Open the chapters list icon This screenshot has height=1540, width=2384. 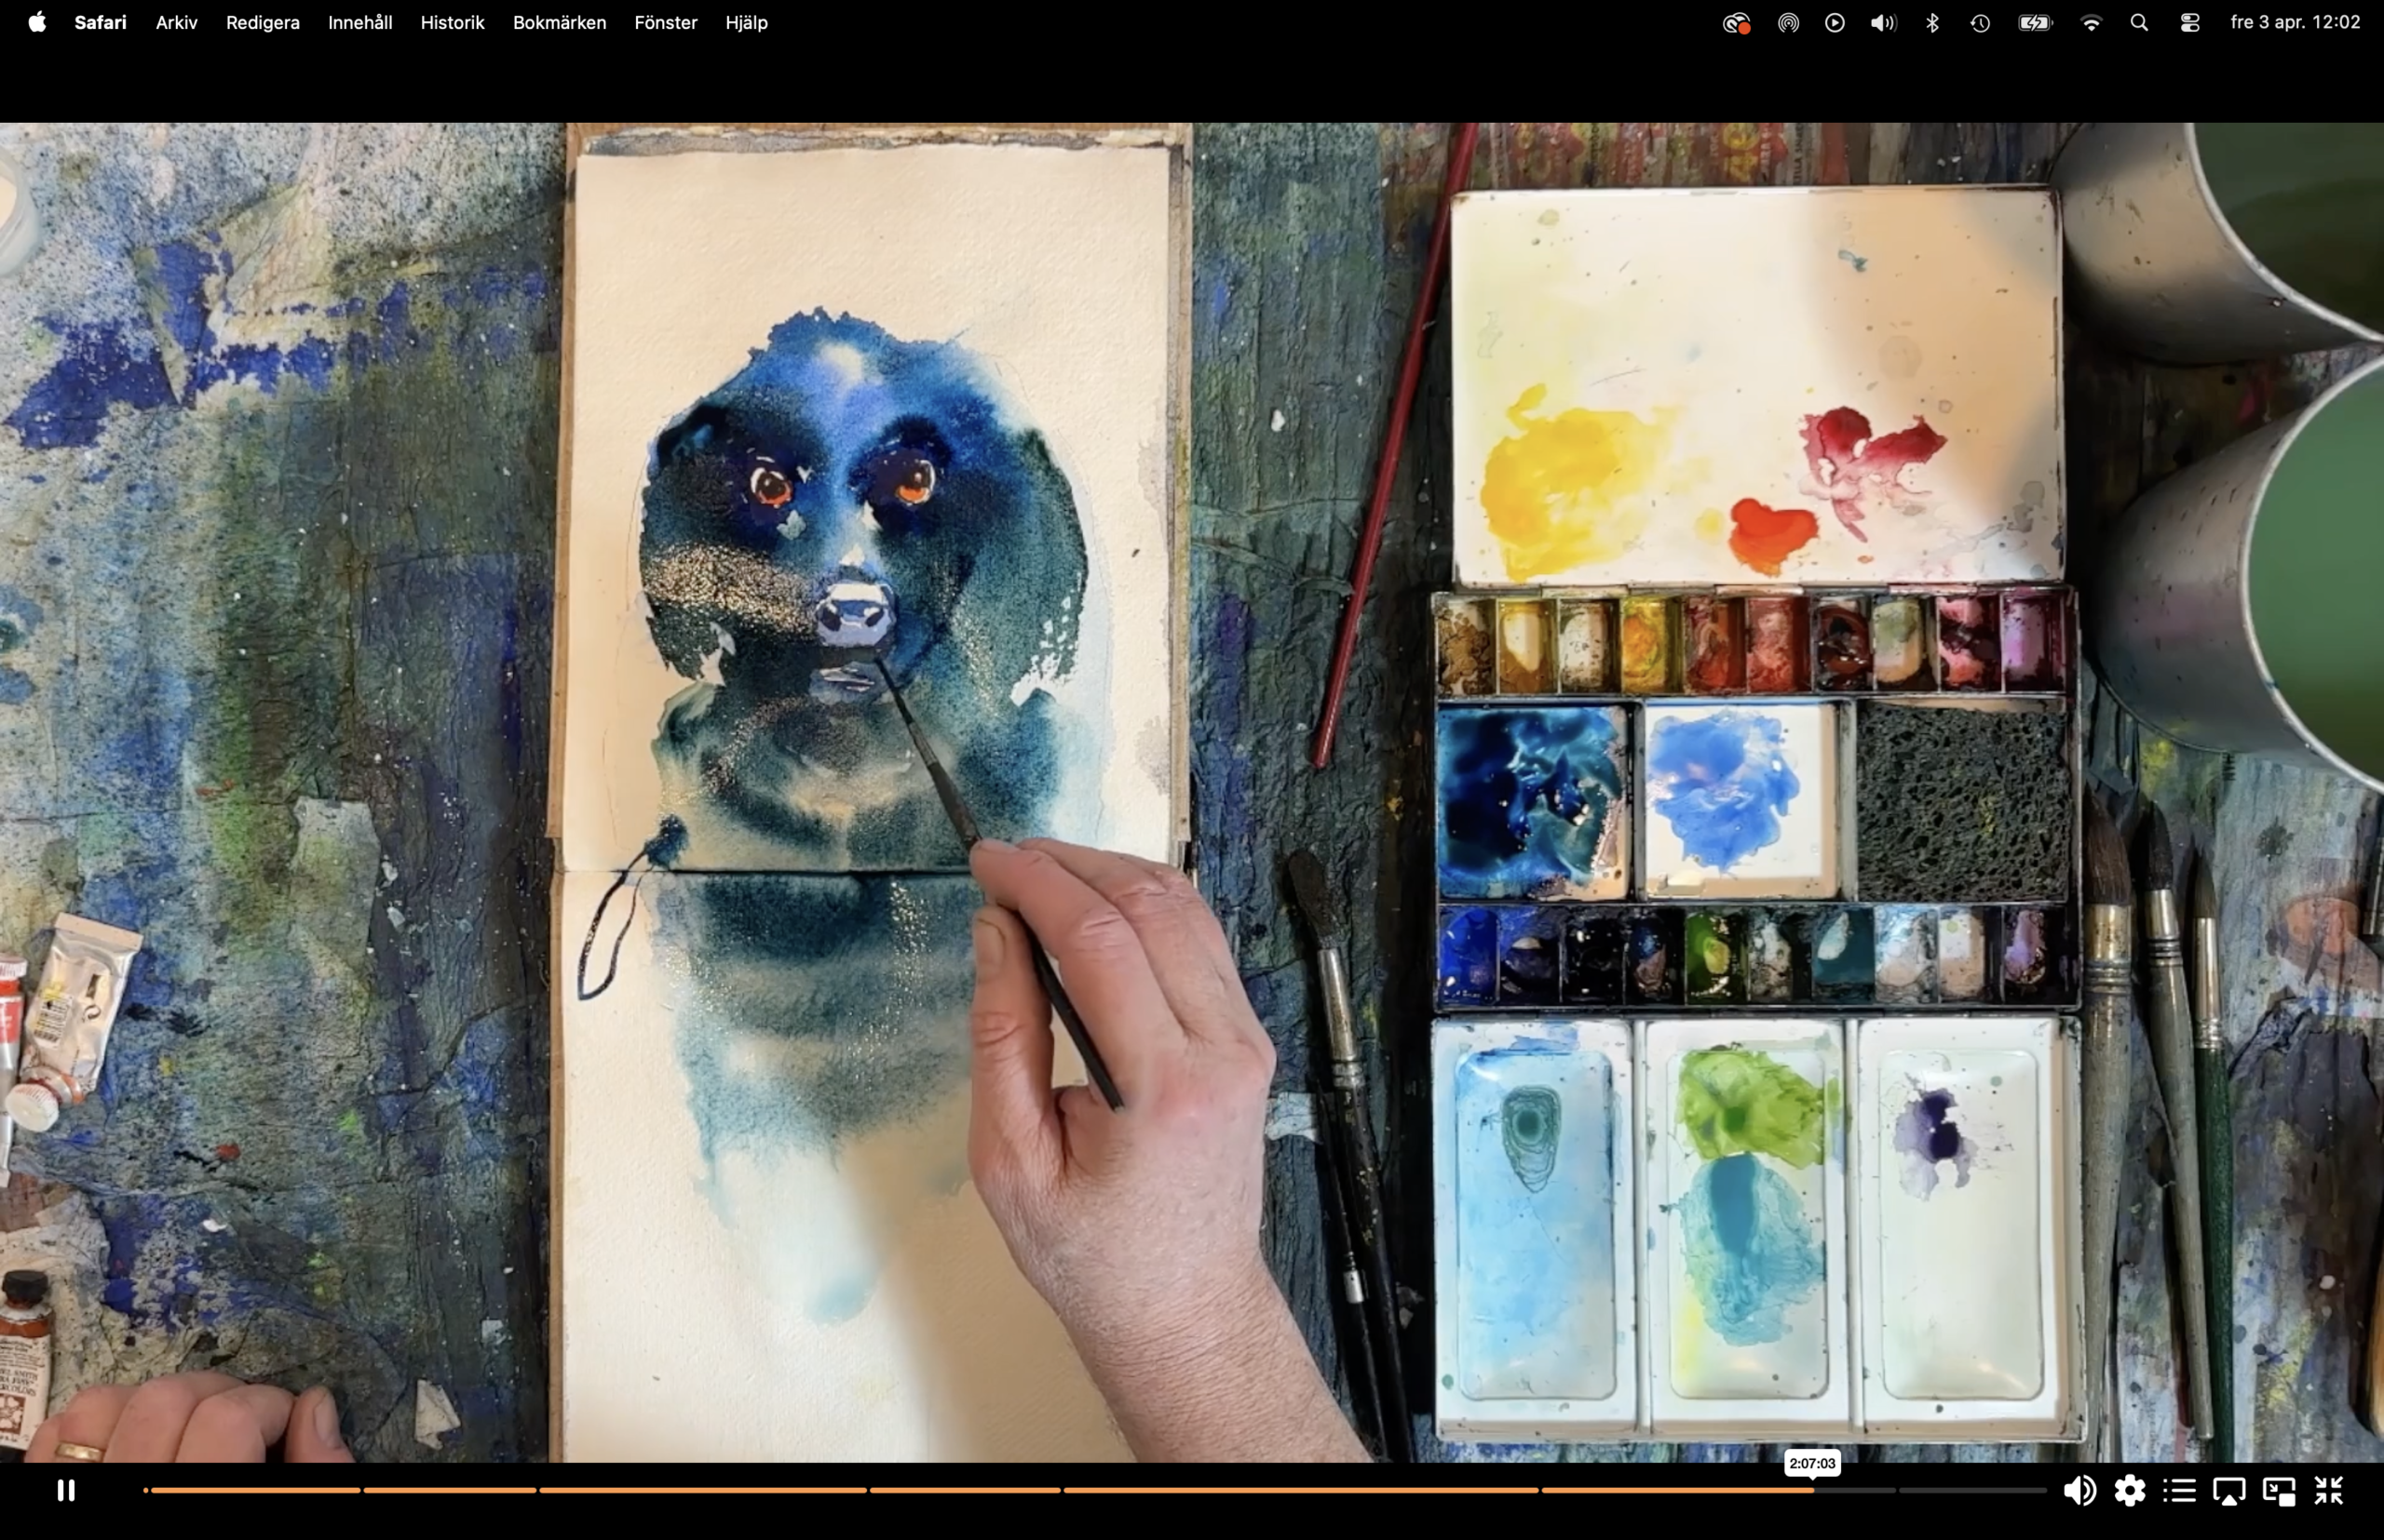[x=2180, y=1490]
